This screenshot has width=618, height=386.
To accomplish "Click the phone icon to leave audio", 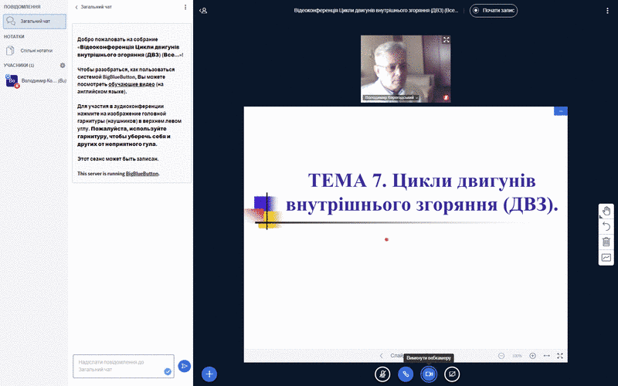I will pos(406,374).
